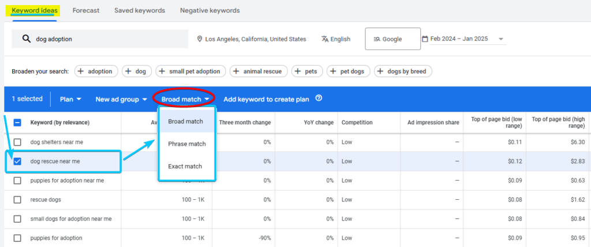
Task: Click the search magnifier icon
Action: 27,39
